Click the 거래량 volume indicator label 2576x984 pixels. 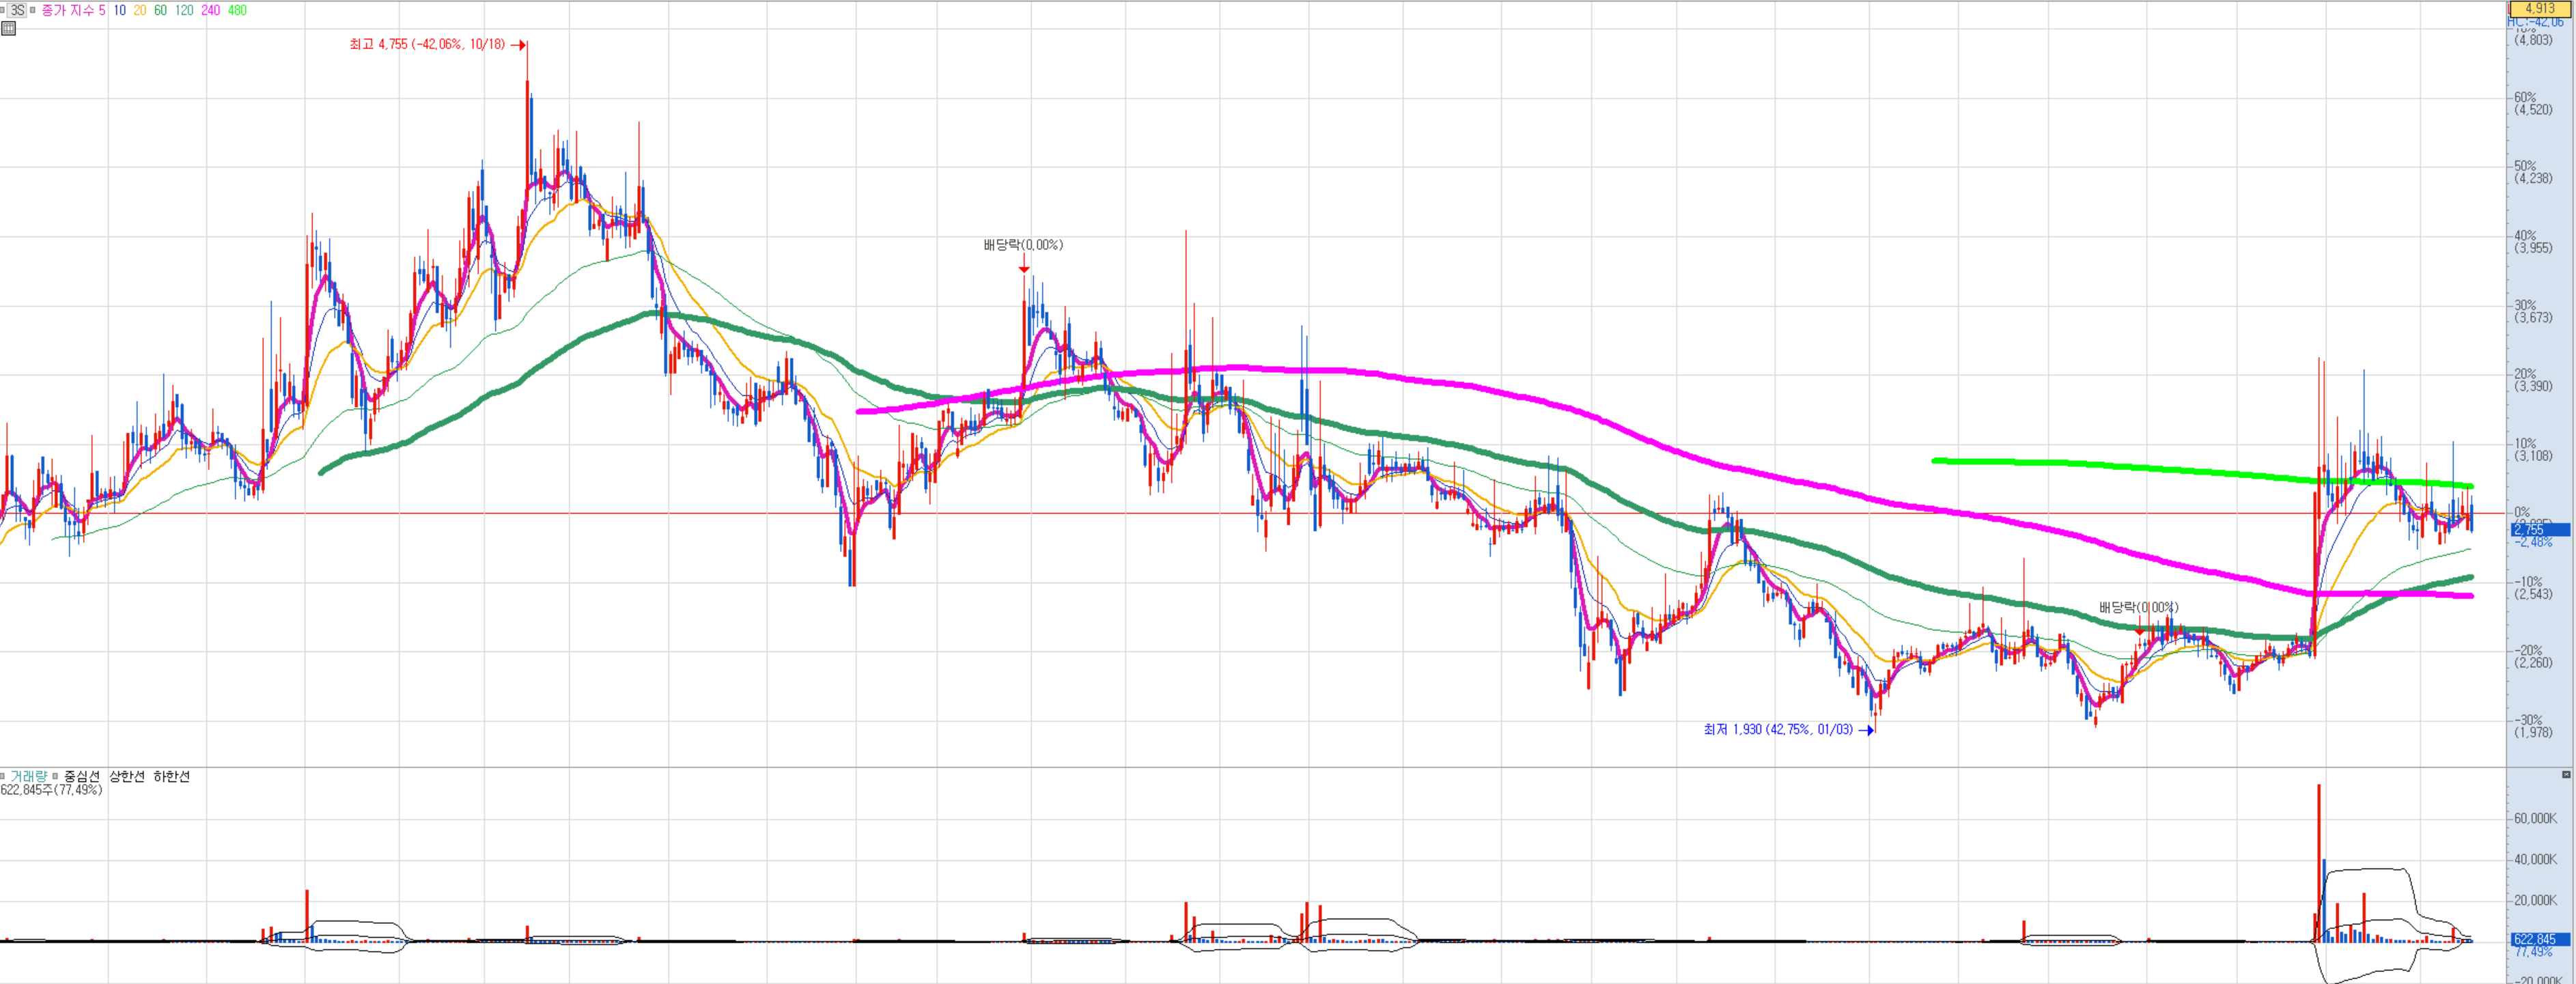[x=28, y=776]
